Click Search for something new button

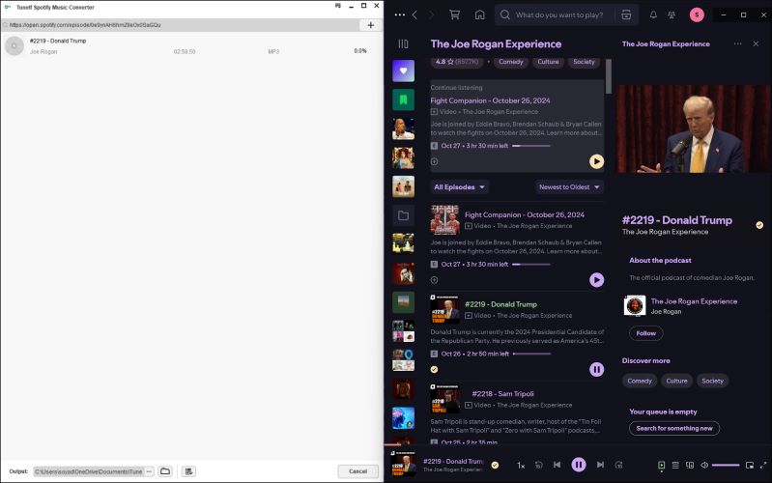(674, 428)
